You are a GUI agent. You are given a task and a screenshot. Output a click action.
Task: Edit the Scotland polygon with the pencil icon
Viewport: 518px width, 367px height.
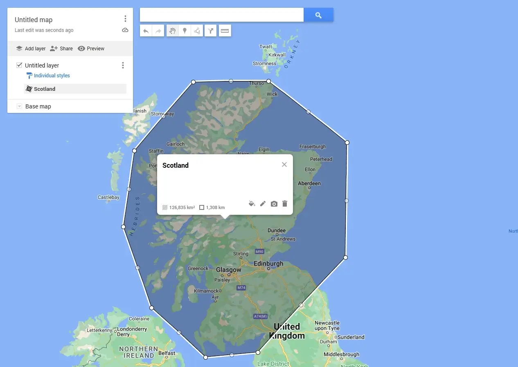point(263,203)
